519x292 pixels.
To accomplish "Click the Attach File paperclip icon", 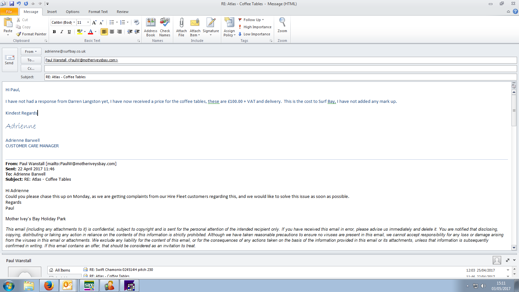I will point(181,23).
